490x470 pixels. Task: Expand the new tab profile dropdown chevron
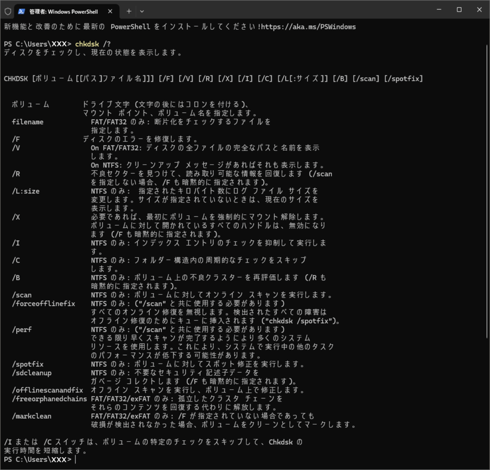(x=142, y=11)
